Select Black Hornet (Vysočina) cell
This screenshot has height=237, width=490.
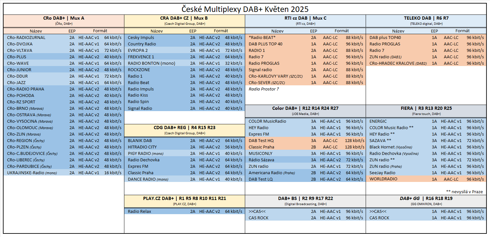pyautogui.click(x=391, y=147)
